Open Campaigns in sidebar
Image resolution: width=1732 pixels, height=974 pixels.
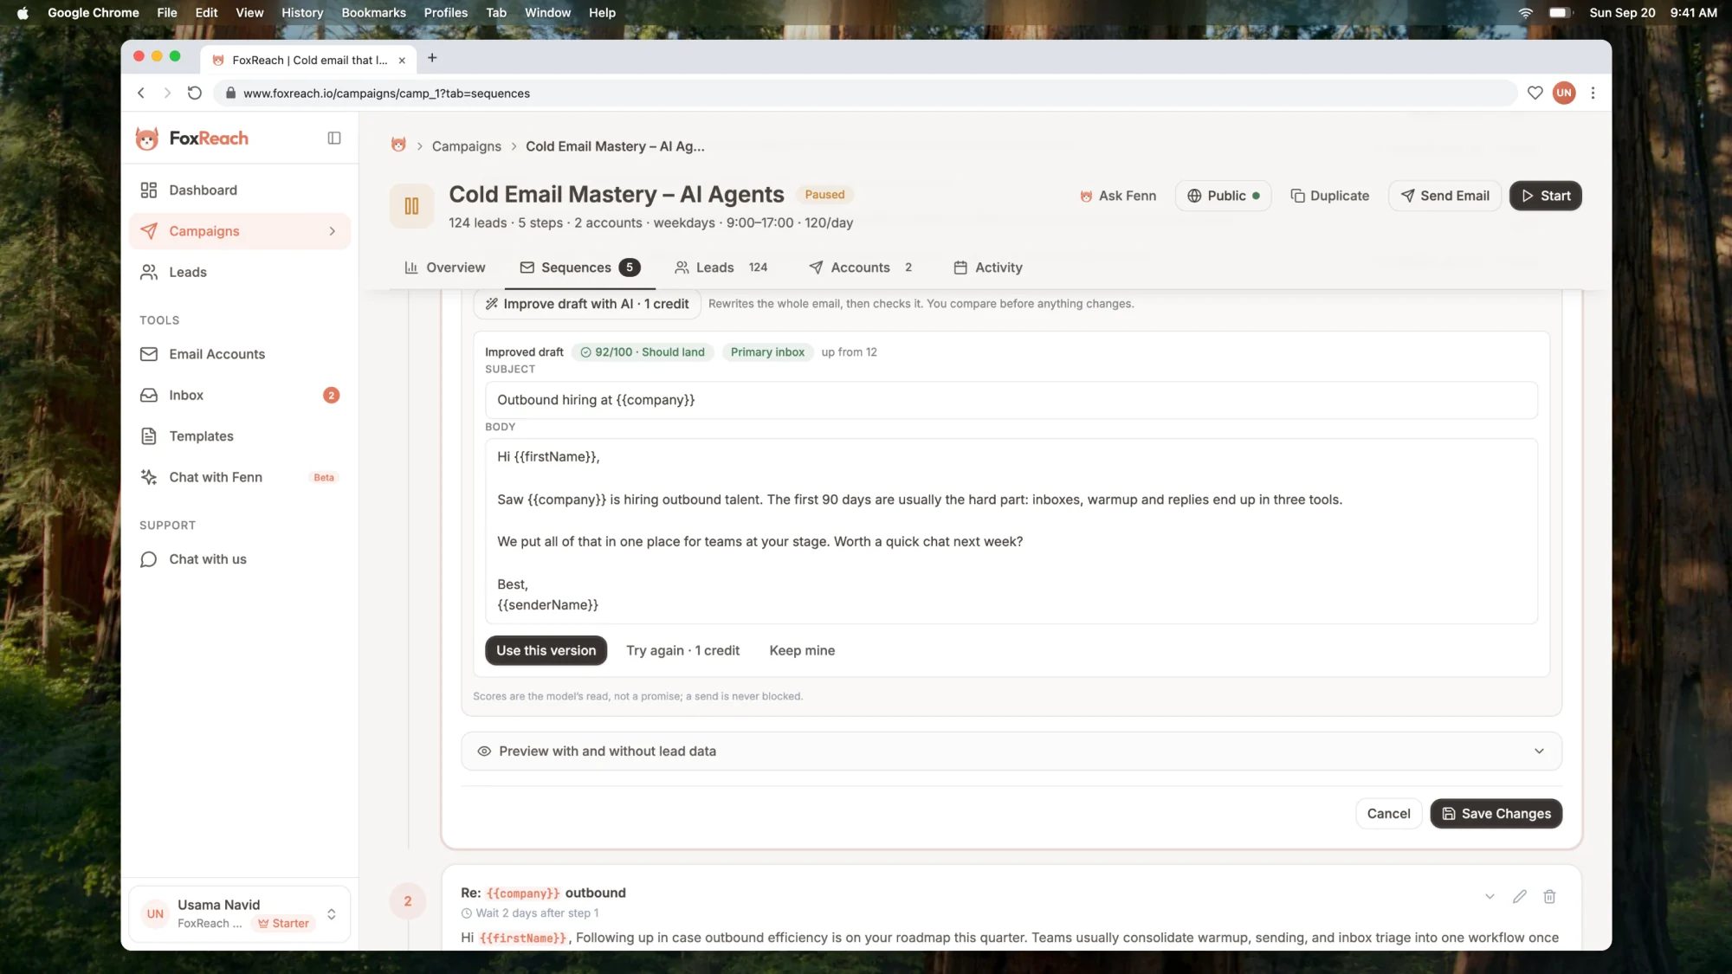click(x=239, y=231)
